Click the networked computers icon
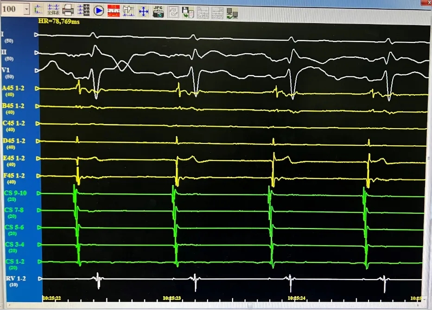 232,13
